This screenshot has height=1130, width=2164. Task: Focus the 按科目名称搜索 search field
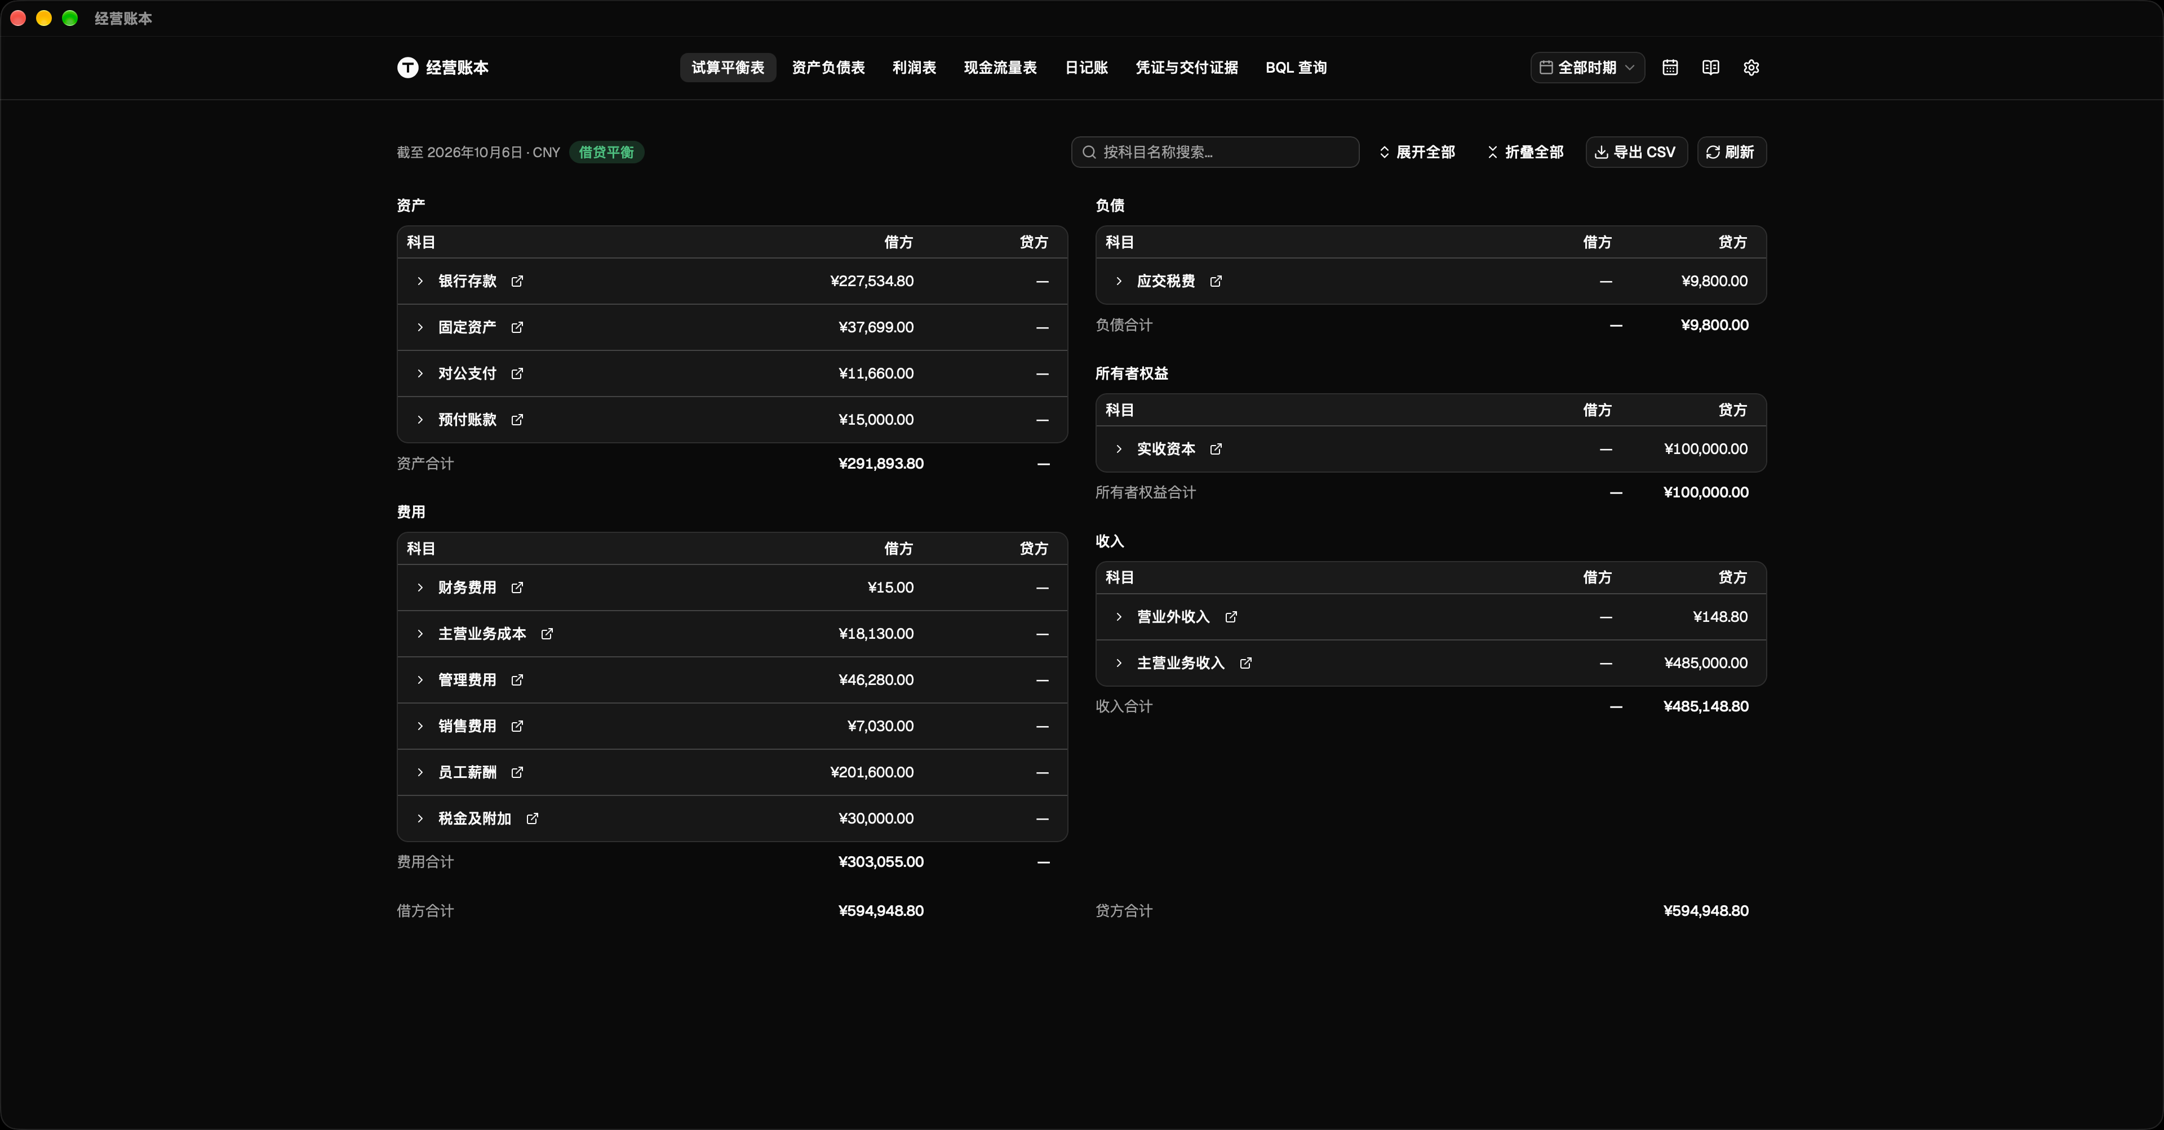(1215, 152)
